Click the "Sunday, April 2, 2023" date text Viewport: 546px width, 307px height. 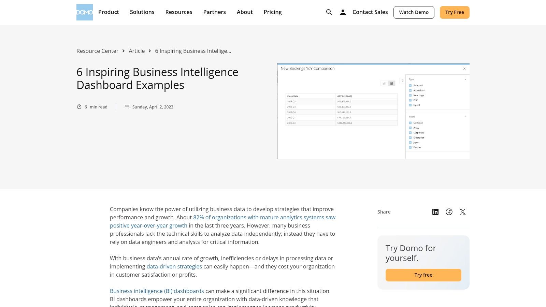(x=153, y=107)
